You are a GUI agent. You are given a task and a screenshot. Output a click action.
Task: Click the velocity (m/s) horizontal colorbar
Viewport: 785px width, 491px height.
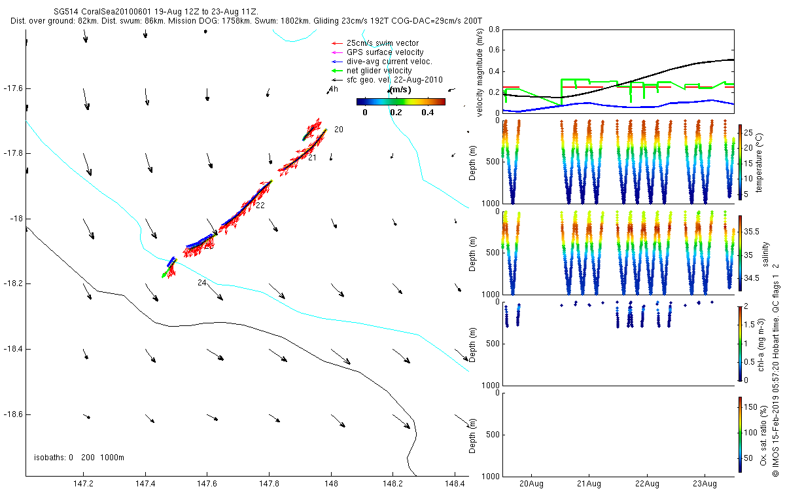point(400,101)
